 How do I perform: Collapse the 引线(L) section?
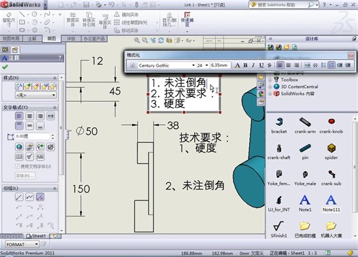[x=54, y=188]
